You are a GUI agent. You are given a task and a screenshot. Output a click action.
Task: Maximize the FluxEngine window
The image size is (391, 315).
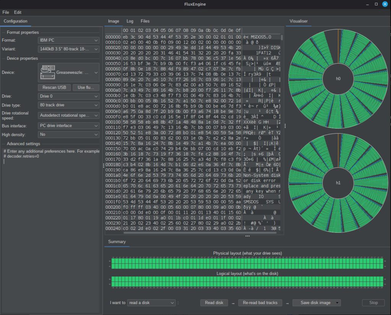point(376,4)
